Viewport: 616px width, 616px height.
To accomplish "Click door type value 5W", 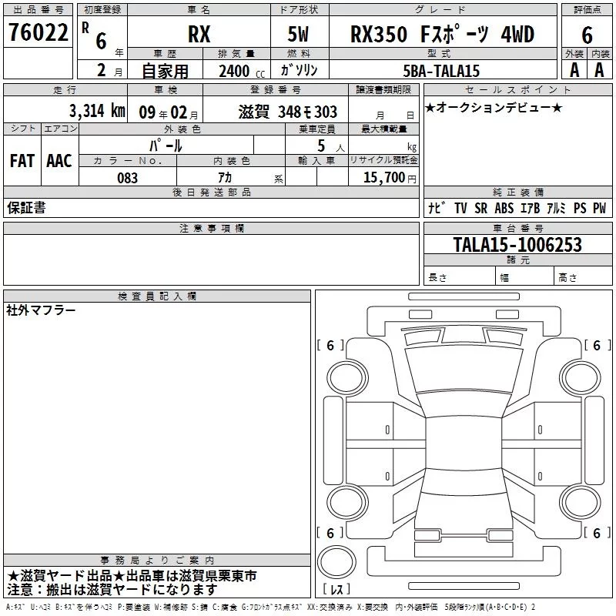I will tap(298, 34).
